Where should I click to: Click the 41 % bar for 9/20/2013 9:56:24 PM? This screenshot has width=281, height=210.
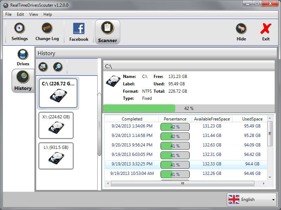pos(175,146)
